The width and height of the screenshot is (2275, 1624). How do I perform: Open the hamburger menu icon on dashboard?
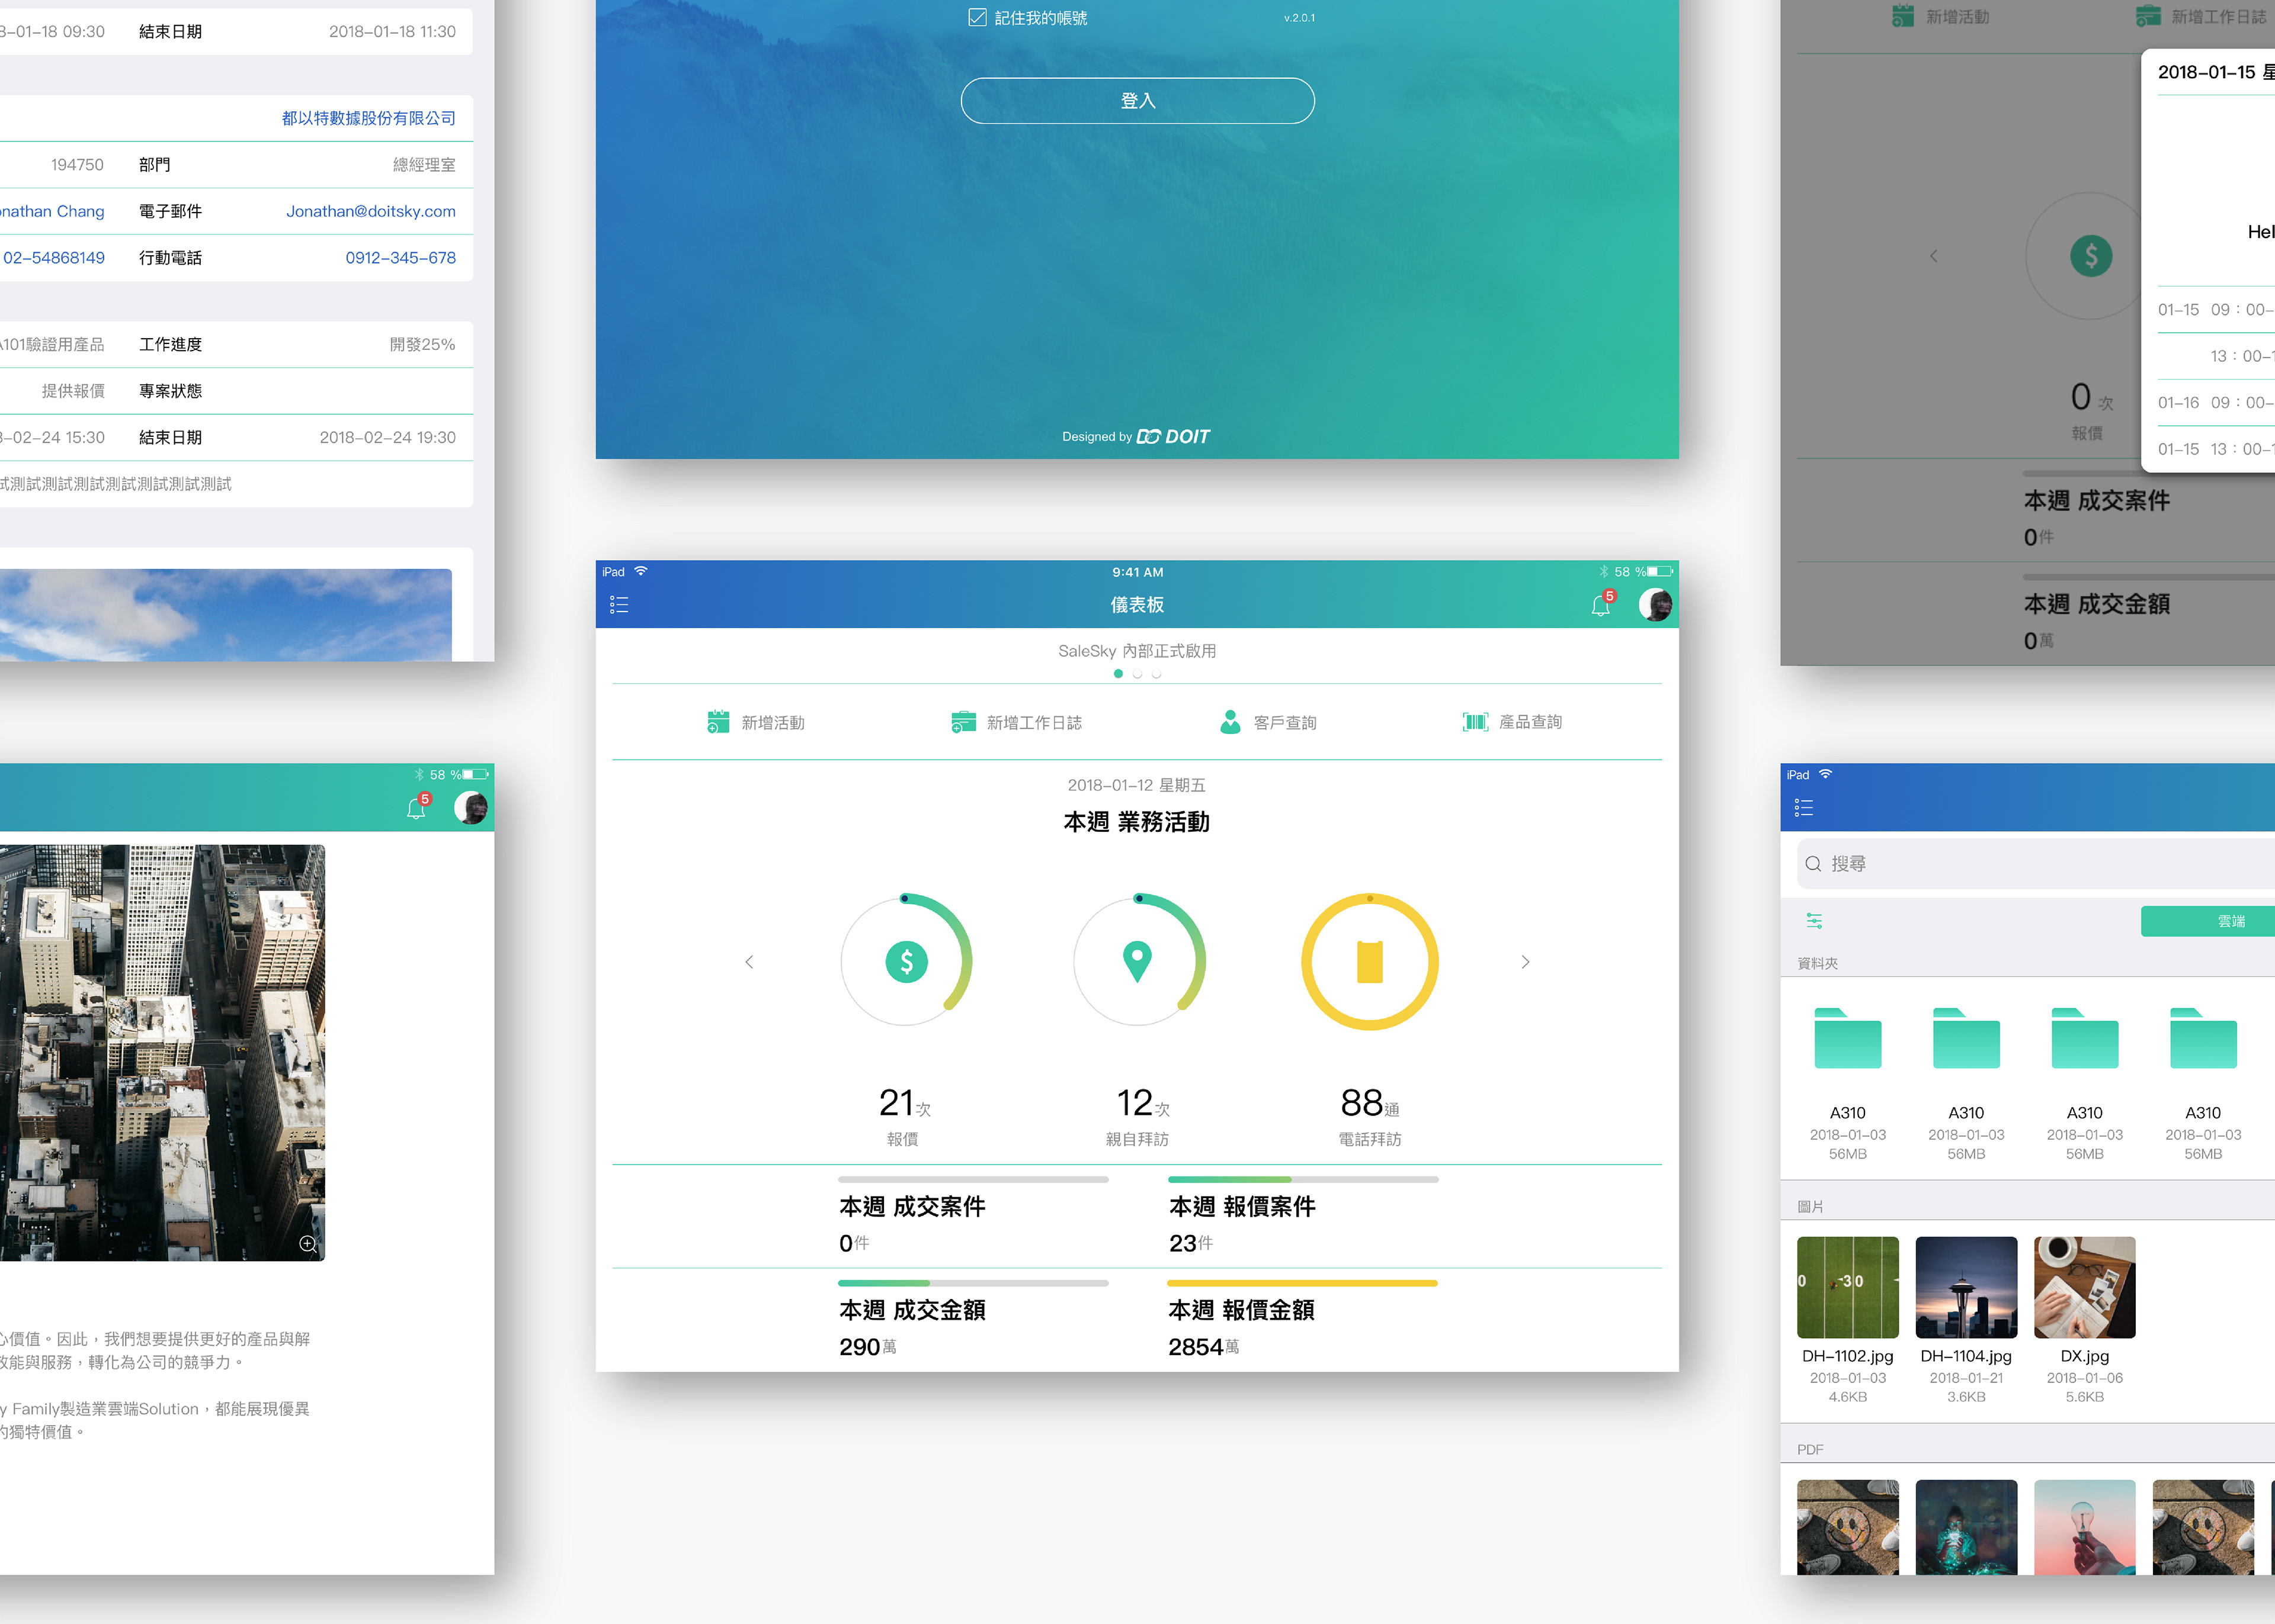619,605
